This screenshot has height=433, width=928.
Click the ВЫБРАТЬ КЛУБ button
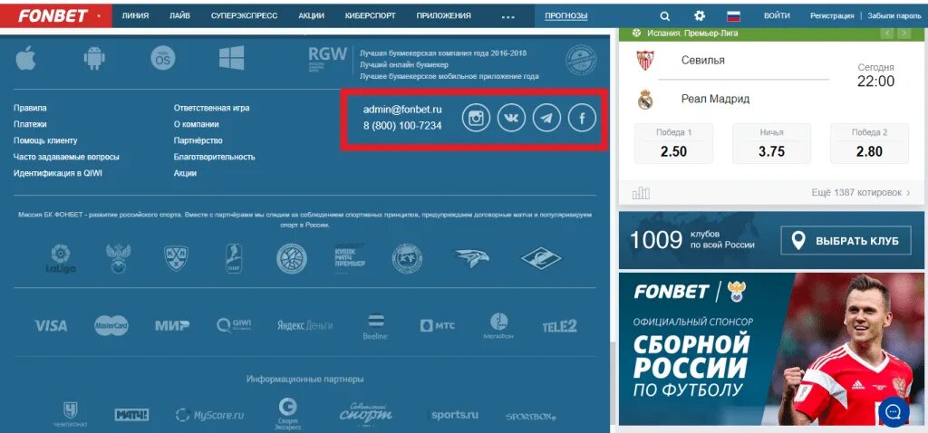(846, 241)
